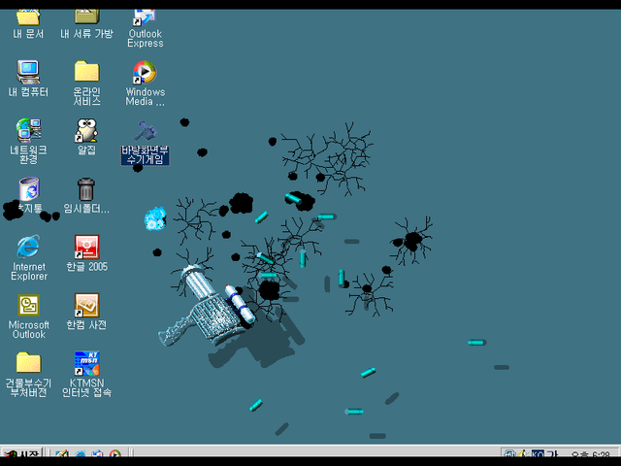Screen dimensions: 621x466
Task: Launch Internet Explorer from desktop
Action: click(28, 248)
